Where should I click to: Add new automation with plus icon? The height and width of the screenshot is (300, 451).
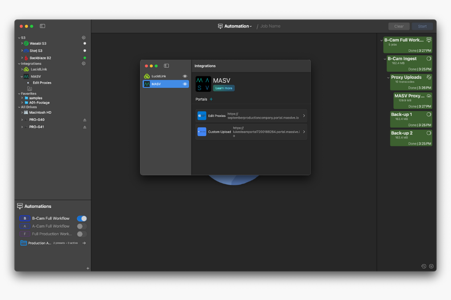coord(88,268)
